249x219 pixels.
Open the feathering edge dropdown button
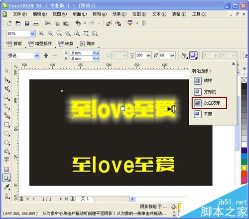193,55
